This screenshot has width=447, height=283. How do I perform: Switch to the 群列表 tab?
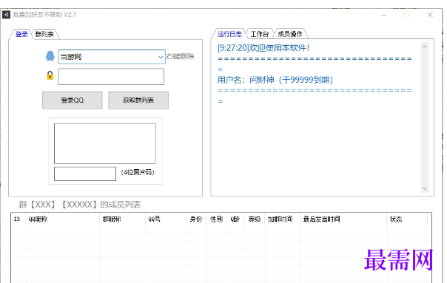44,34
